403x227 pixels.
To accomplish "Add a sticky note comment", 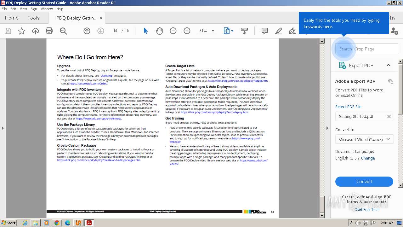I will pyautogui.click(x=265, y=31).
